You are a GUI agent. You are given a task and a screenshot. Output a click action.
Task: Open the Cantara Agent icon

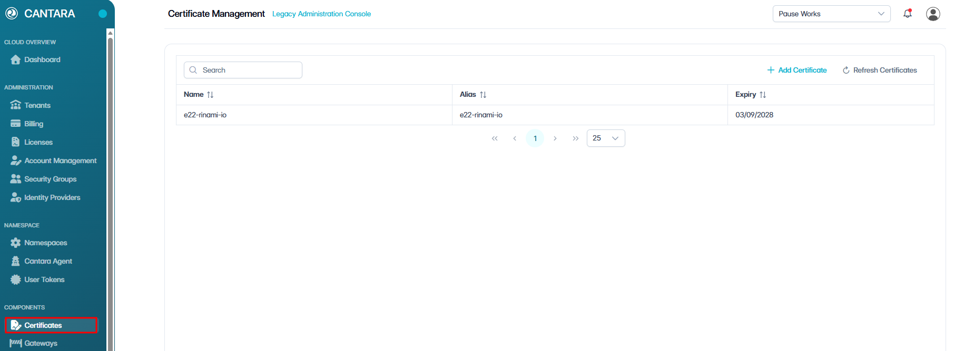point(16,261)
